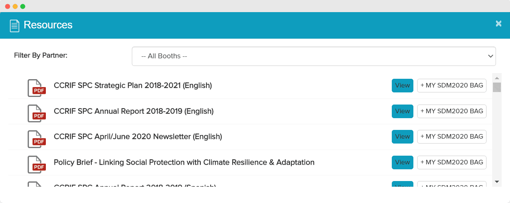510x203 pixels.
Task: Click PDF icon for Policy Brief document
Action: click(x=37, y=165)
